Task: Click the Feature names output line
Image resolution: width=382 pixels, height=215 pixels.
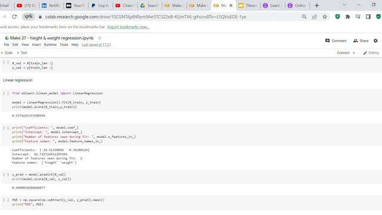Action: coord(44,162)
